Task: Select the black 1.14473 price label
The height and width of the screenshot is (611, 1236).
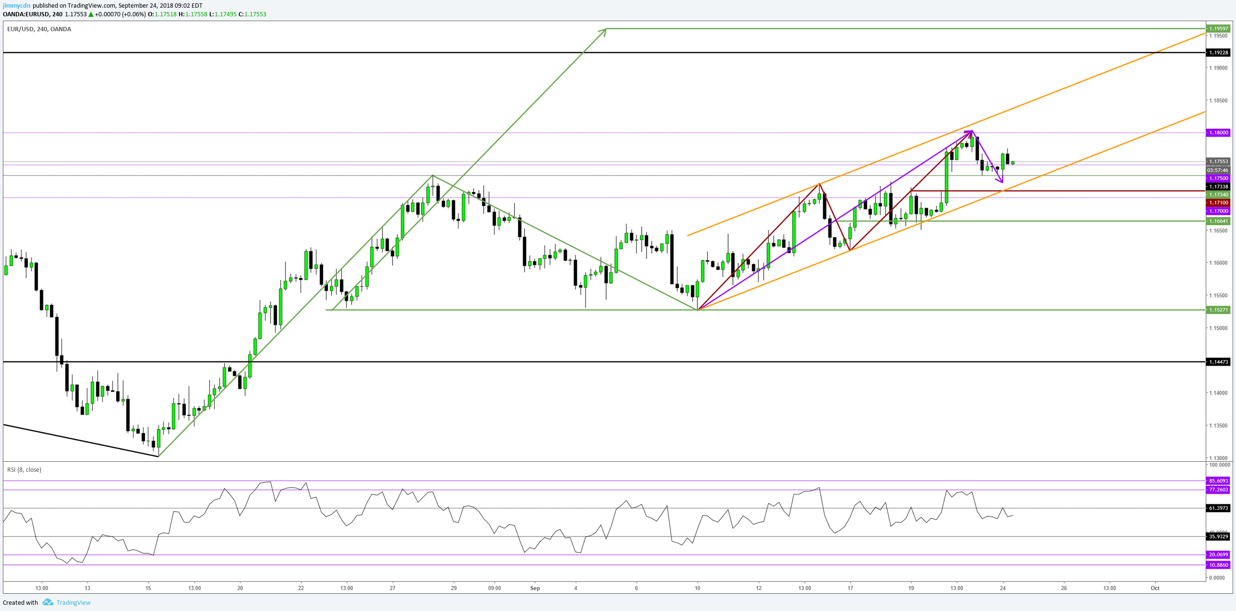Action: coord(1218,361)
